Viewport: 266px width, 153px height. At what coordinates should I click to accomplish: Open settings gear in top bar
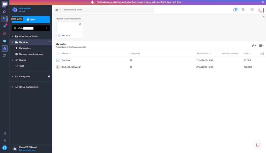coord(243,10)
